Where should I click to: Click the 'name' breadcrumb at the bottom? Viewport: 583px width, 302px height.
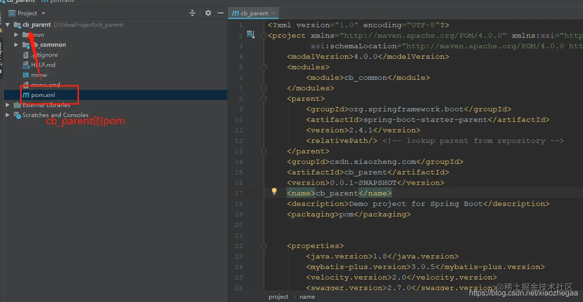click(307, 297)
